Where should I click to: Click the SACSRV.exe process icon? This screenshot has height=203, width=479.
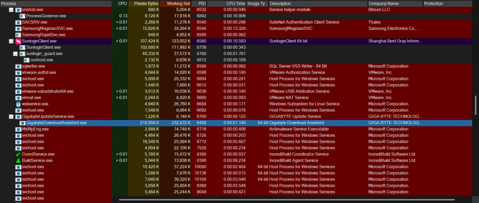[18, 22]
